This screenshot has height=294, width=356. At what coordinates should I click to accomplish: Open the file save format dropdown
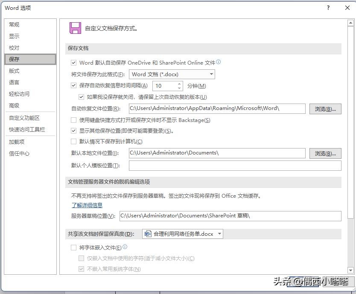[x=211, y=74]
